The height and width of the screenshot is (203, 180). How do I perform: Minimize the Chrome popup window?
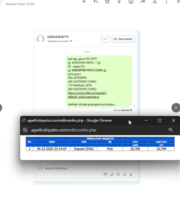146,121
